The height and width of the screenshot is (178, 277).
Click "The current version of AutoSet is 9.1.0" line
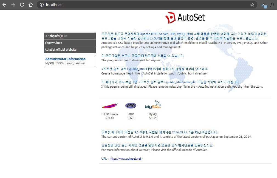click(176, 137)
